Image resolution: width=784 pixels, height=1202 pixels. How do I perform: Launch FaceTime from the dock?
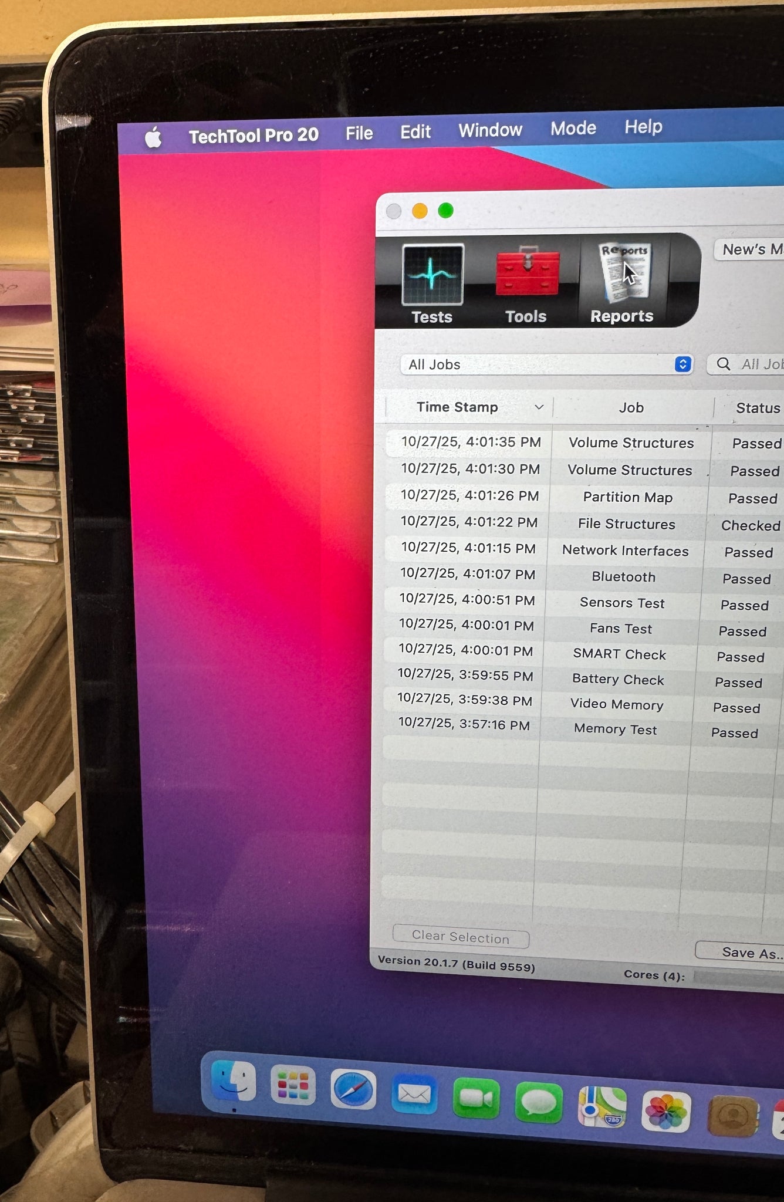coord(476,1098)
